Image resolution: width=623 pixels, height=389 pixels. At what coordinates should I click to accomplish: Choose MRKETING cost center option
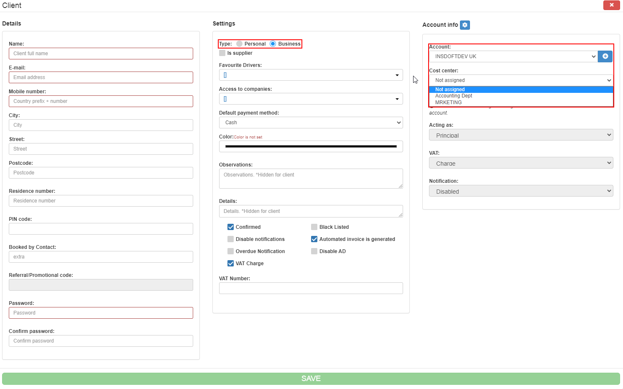tap(521, 102)
